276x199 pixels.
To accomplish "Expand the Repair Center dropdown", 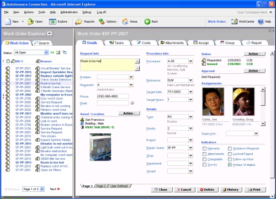I will 190,148.
